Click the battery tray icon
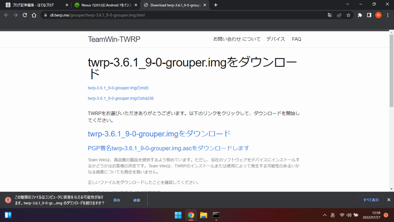 click(x=356, y=215)
